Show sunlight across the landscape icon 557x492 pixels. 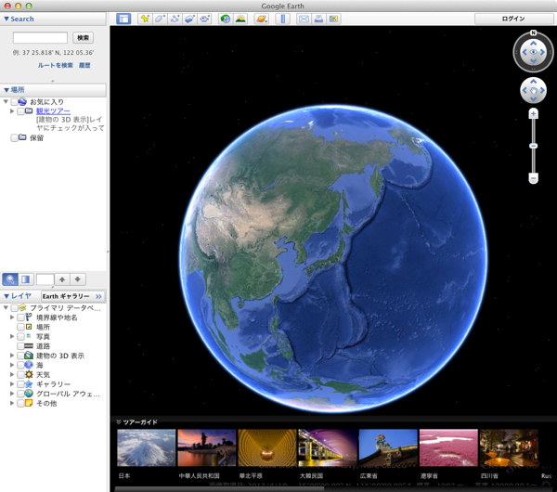click(x=240, y=19)
